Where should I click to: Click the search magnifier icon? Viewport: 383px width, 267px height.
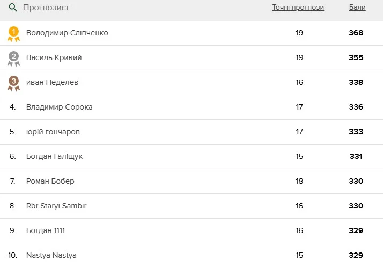(x=13, y=8)
